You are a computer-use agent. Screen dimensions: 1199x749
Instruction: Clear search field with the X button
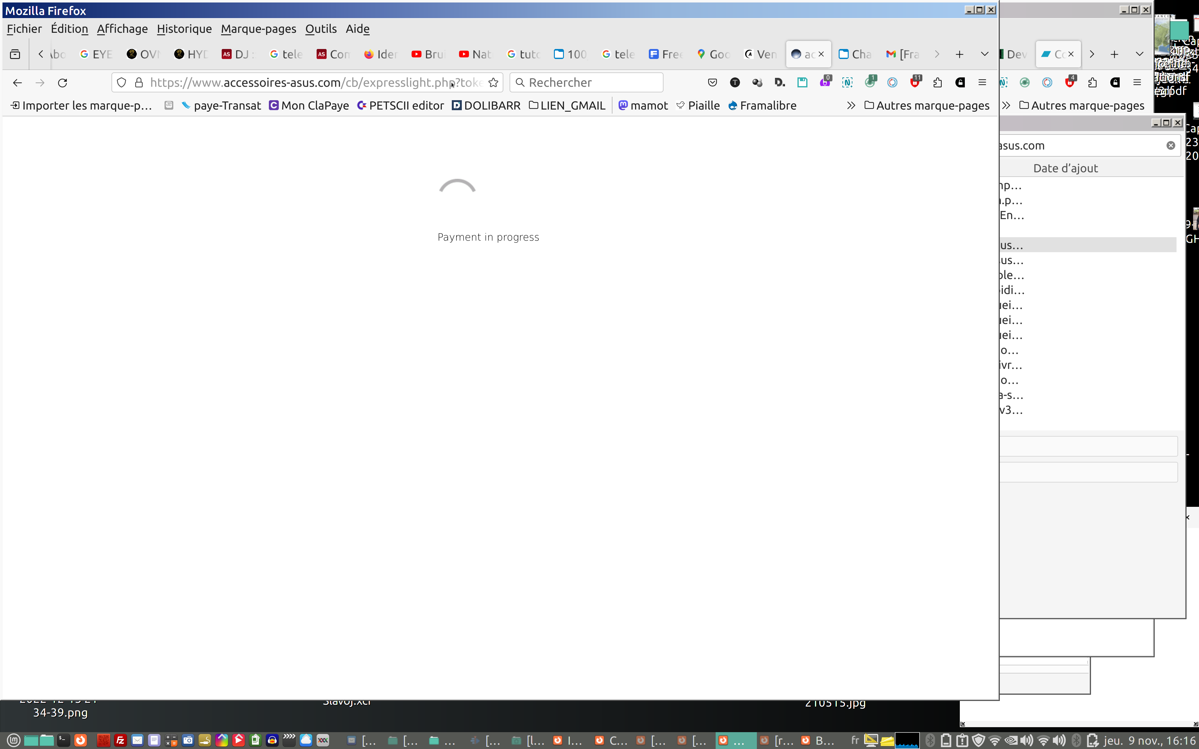1170,145
